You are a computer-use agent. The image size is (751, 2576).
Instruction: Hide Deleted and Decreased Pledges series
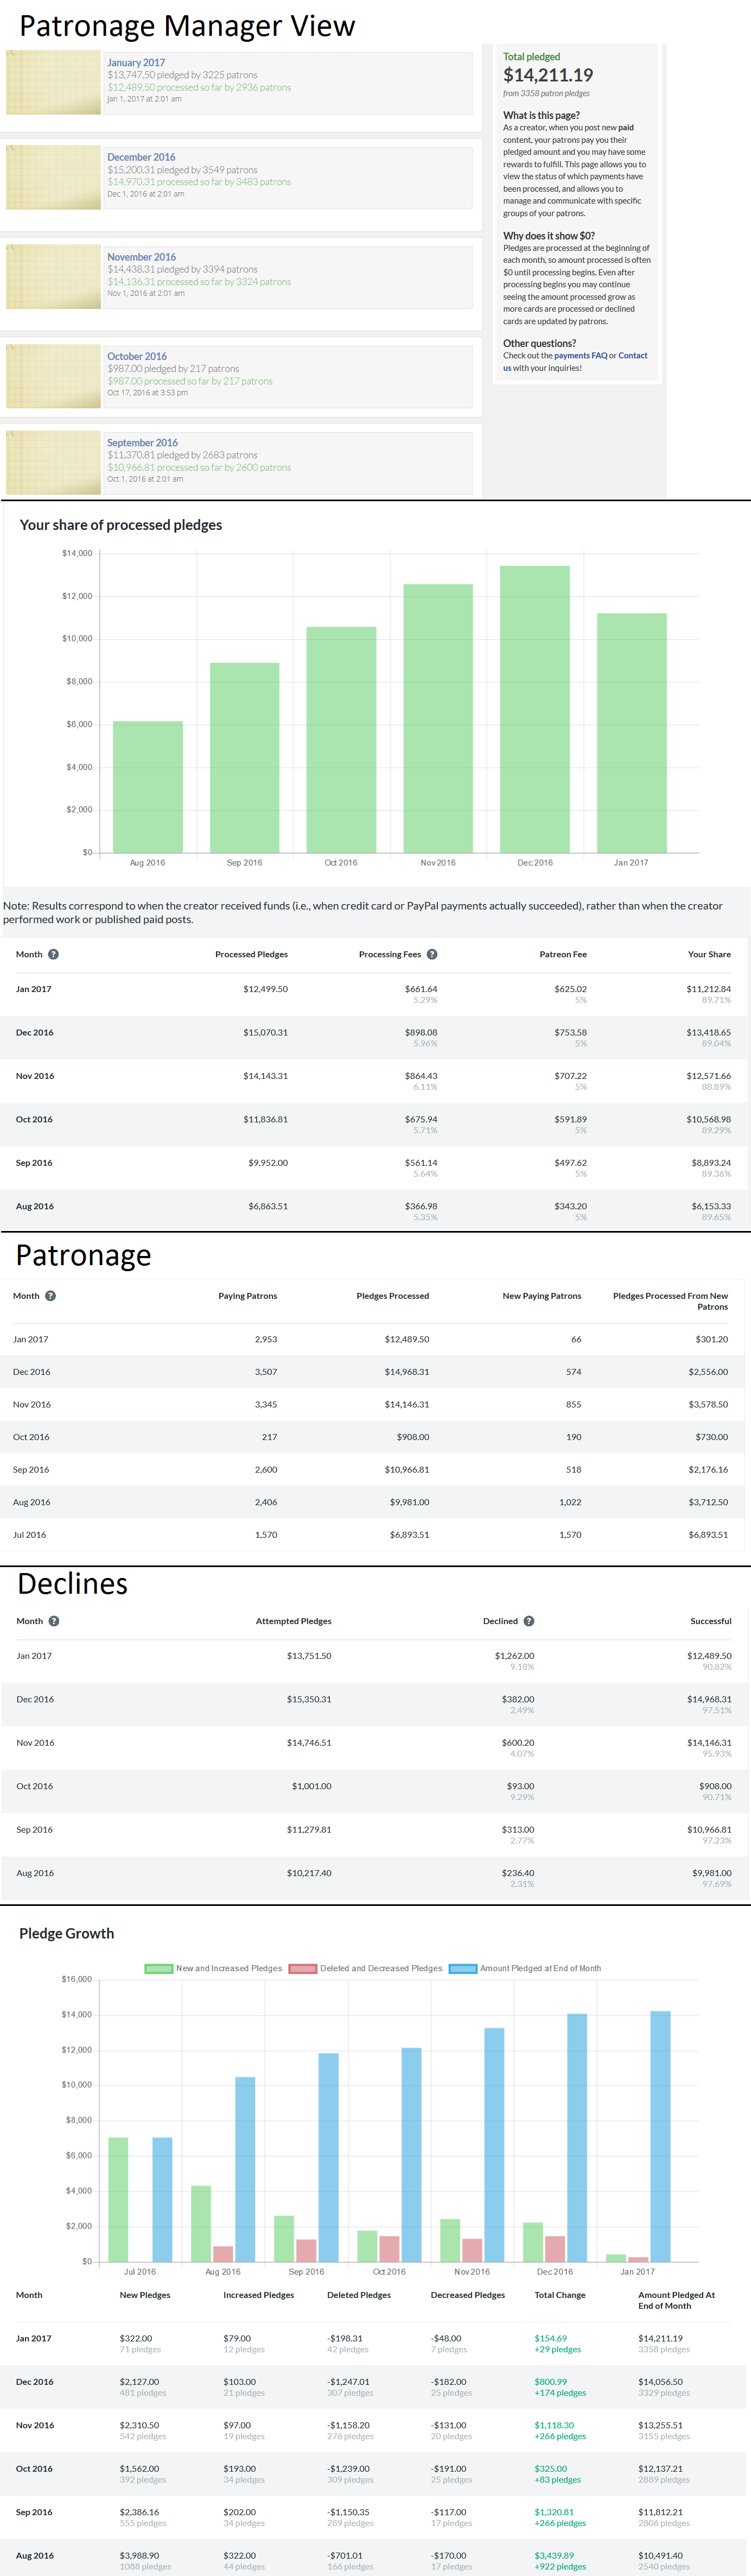366,1968
